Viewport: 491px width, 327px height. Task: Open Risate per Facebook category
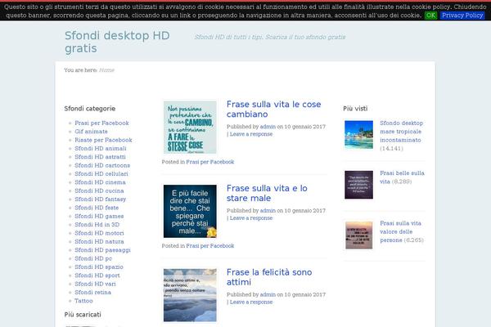click(103, 140)
